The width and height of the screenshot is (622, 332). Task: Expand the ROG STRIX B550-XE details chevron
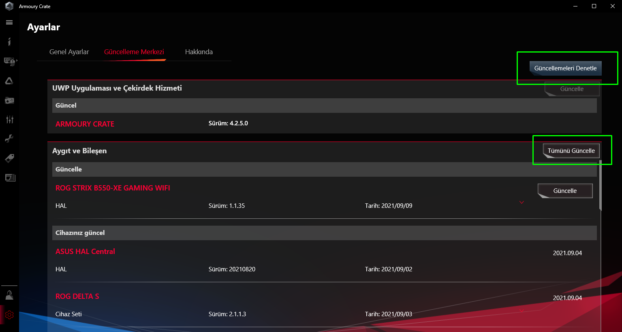pos(522,203)
